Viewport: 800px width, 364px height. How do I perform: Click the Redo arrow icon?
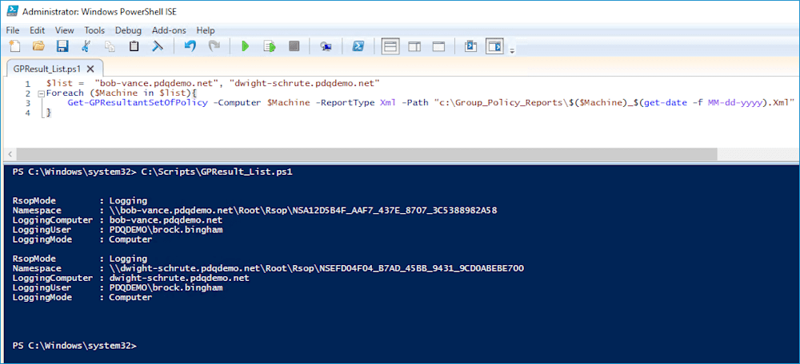tap(214, 47)
